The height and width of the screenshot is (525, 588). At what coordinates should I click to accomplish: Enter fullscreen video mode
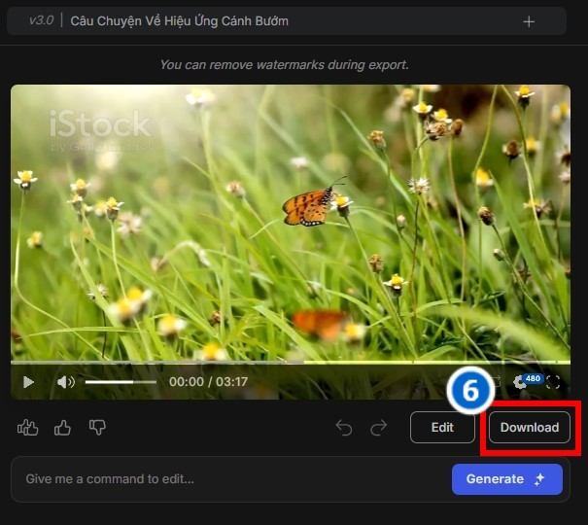click(553, 382)
